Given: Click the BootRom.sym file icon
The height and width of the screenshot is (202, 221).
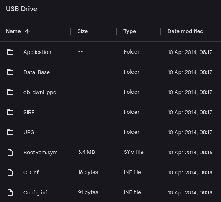Looking at the screenshot, I should pyautogui.click(x=10, y=152).
